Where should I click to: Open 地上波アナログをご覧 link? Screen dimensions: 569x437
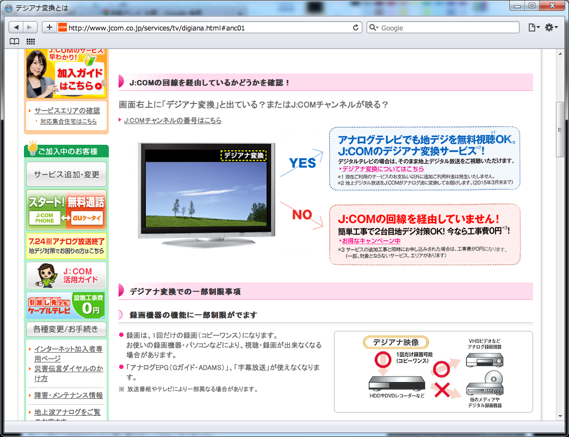67,413
